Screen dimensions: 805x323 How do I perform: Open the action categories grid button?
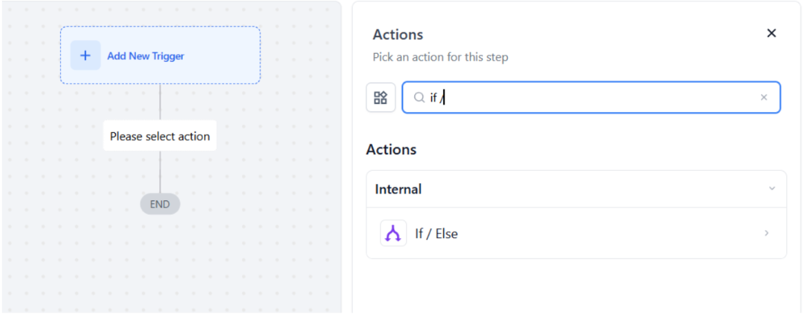380,98
